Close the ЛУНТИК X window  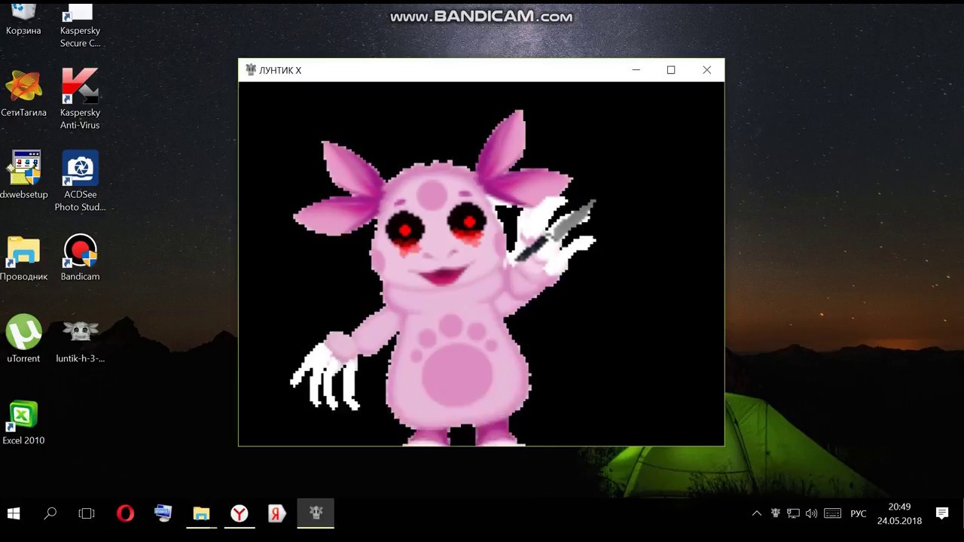point(706,70)
